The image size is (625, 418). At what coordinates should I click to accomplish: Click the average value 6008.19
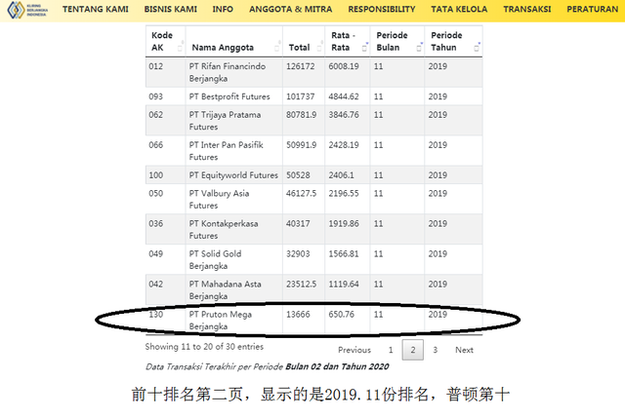(x=344, y=66)
